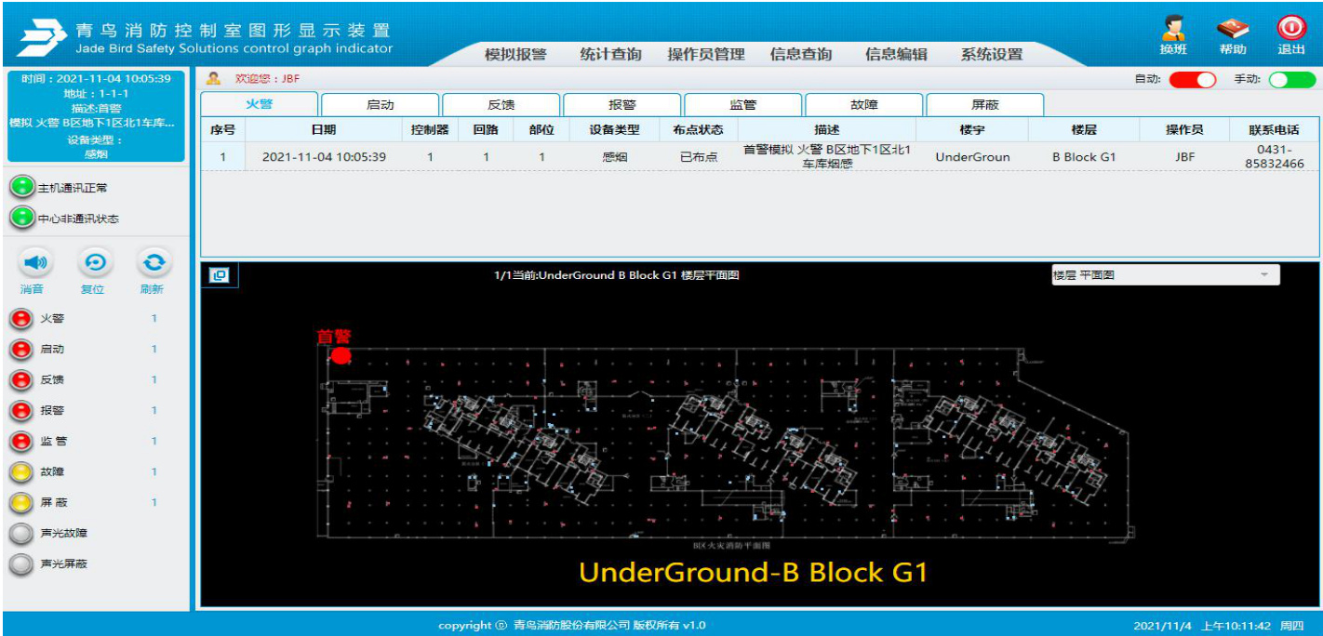The image size is (1323, 636).
Task: Switch to the 火警 tab
Action: [x=260, y=104]
